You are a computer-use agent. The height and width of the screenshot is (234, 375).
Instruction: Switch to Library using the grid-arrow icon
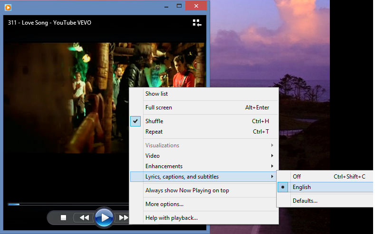[x=197, y=23]
